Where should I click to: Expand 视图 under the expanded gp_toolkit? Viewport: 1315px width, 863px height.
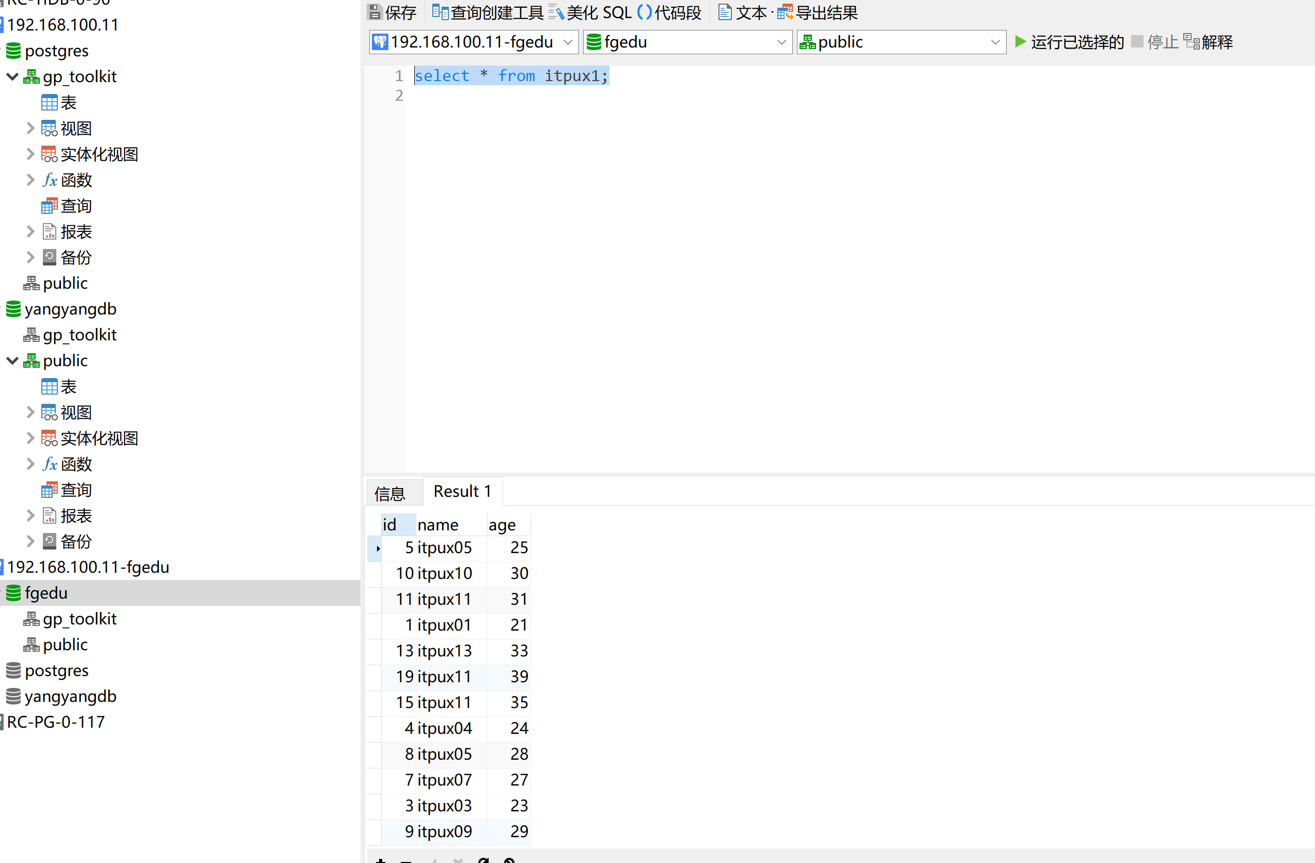point(30,128)
